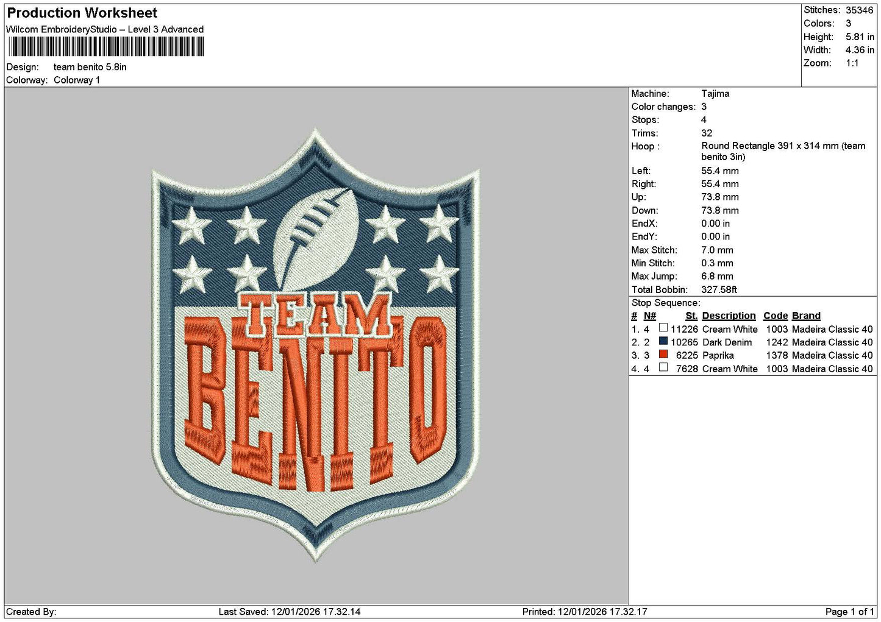Click the thread code 1242
This screenshot has height=622, width=881.
(777, 343)
